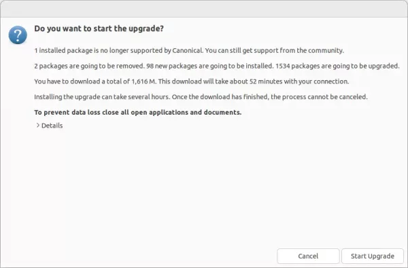Image resolution: width=408 pixels, height=268 pixels.
Task: Click "Installing the upgrade can take several hours" text
Action: 102,97
